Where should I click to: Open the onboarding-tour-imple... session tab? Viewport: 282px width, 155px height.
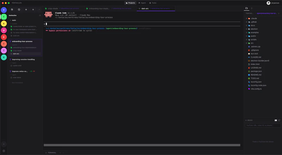pos(110,8)
